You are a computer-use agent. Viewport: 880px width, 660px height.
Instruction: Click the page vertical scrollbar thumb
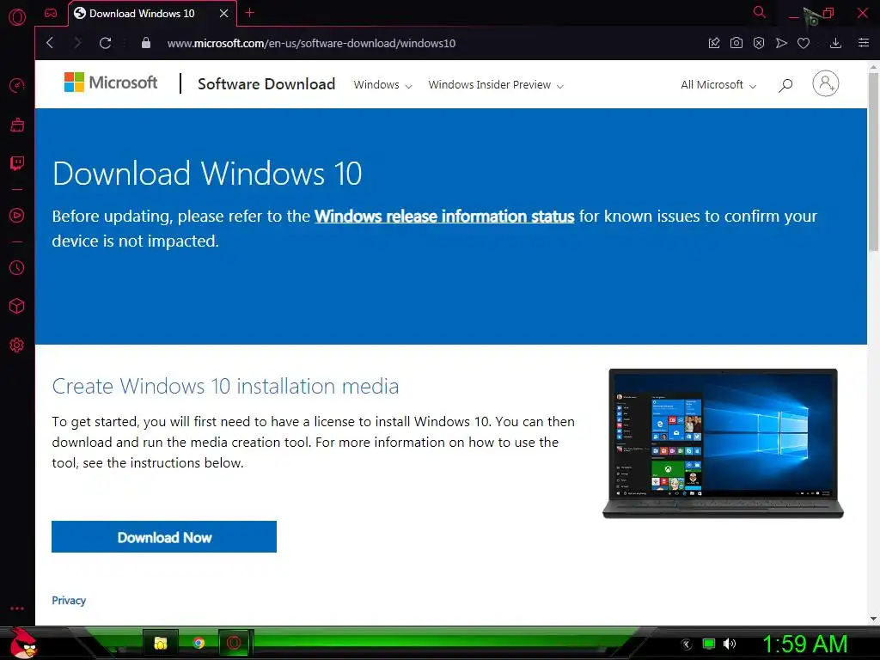point(873,162)
